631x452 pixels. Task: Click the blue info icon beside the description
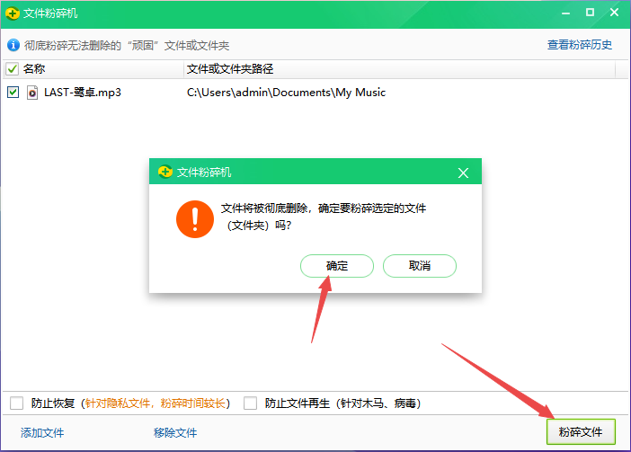[x=13, y=45]
